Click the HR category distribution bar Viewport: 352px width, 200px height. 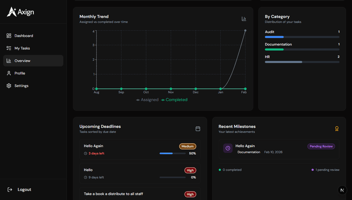click(302, 62)
